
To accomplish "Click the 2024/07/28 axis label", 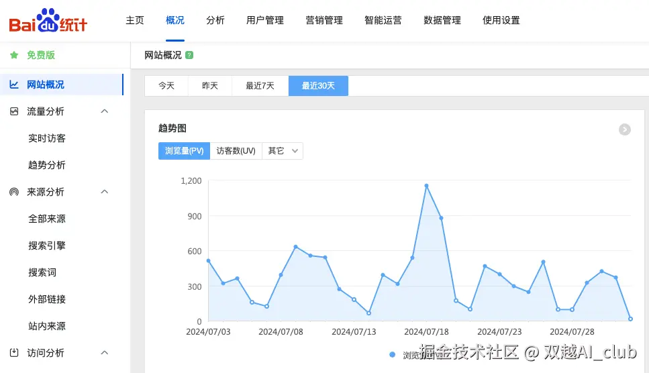I will (x=572, y=331).
